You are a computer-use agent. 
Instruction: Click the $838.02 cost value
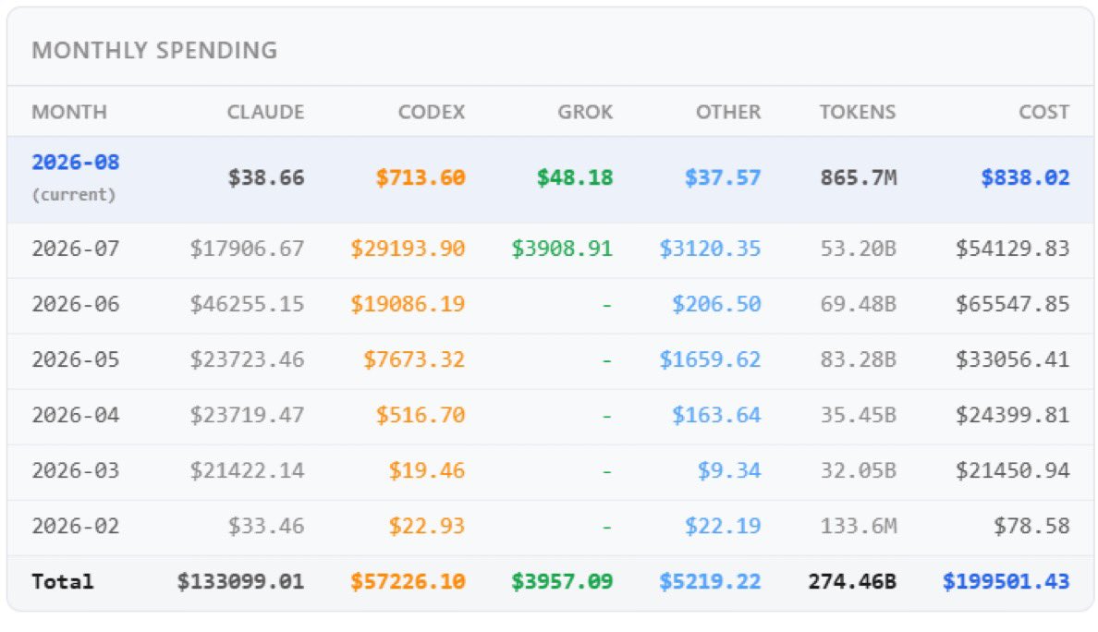(1025, 177)
